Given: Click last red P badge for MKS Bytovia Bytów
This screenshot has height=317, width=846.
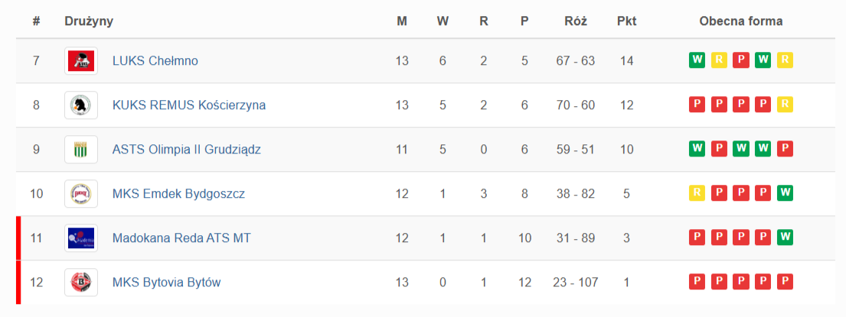Looking at the screenshot, I should (x=784, y=282).
